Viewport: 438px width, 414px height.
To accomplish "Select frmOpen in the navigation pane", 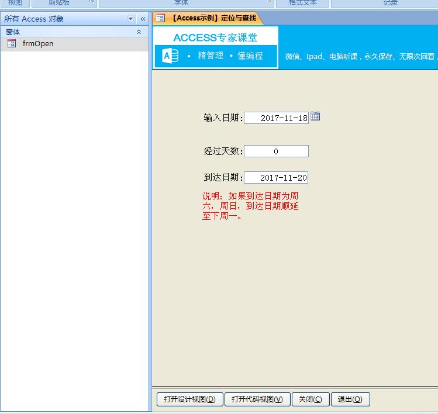I will click(74, 44).
